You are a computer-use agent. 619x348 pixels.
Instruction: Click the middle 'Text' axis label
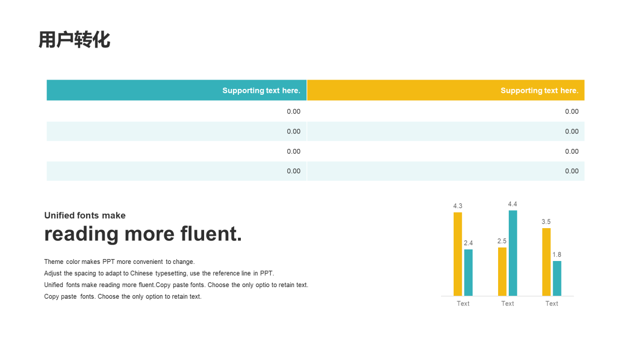tap(507, 304)
